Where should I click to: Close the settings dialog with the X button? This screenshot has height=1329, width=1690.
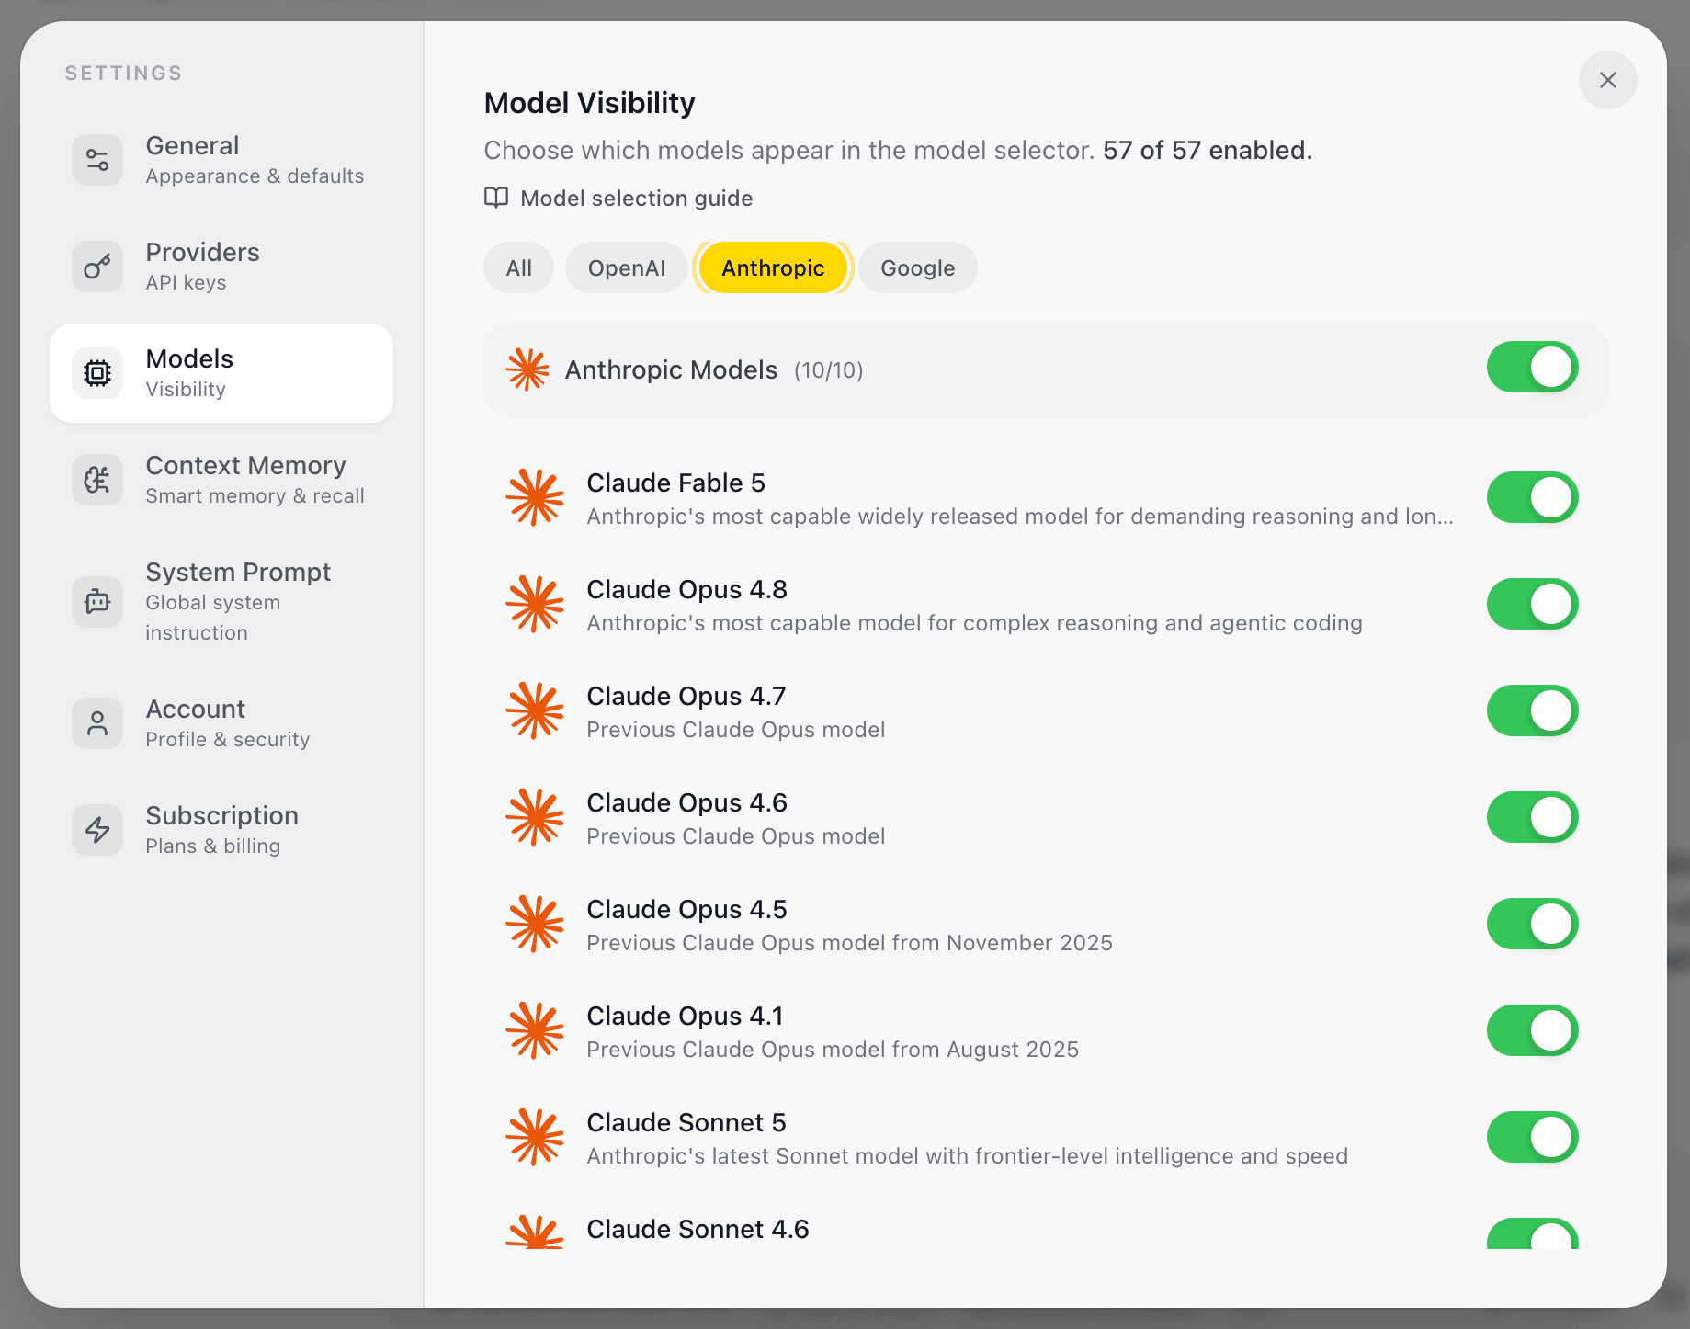tap(1607, 80)
